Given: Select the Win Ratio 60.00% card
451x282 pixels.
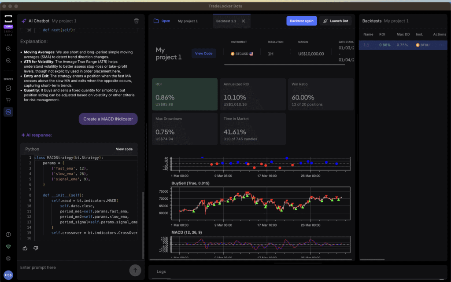Looking at the screenshot, I should click(x=321, y=94).
